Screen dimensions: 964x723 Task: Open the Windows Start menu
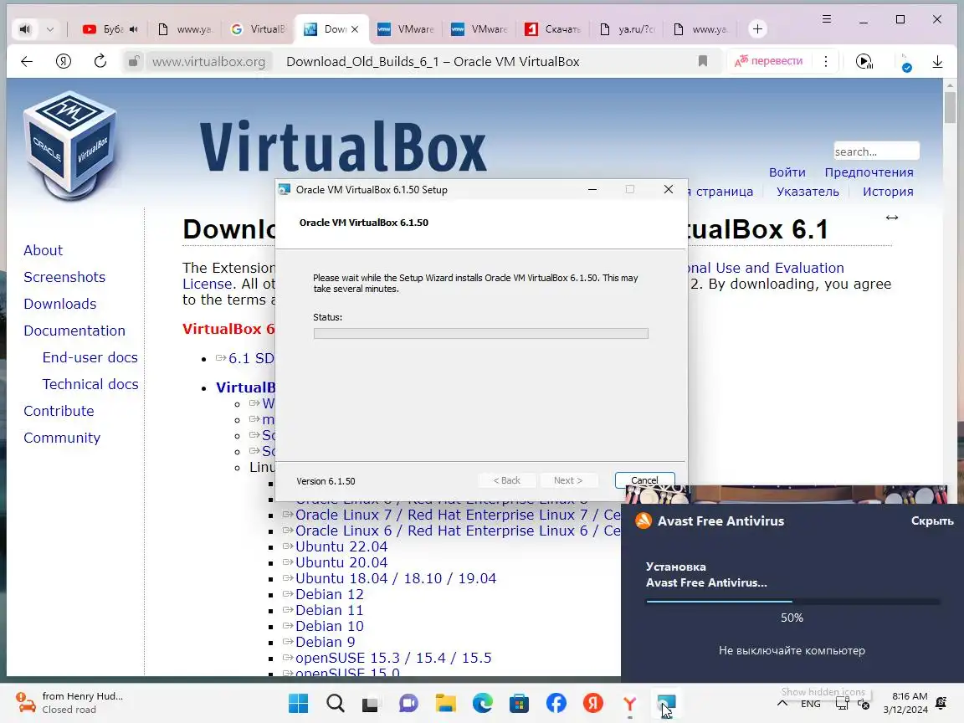click(298, 703)
